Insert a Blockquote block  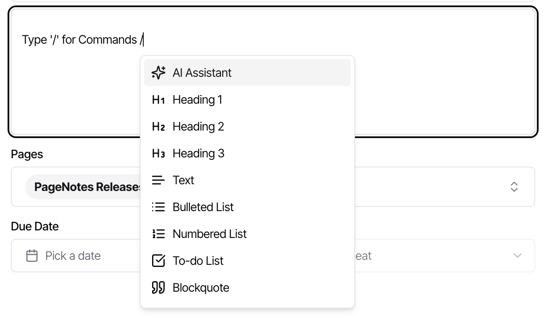point(201,288)
